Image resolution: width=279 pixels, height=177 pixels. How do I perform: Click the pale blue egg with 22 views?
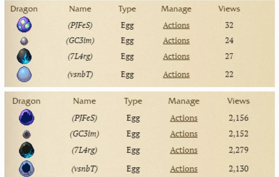(x=24, y=74)
